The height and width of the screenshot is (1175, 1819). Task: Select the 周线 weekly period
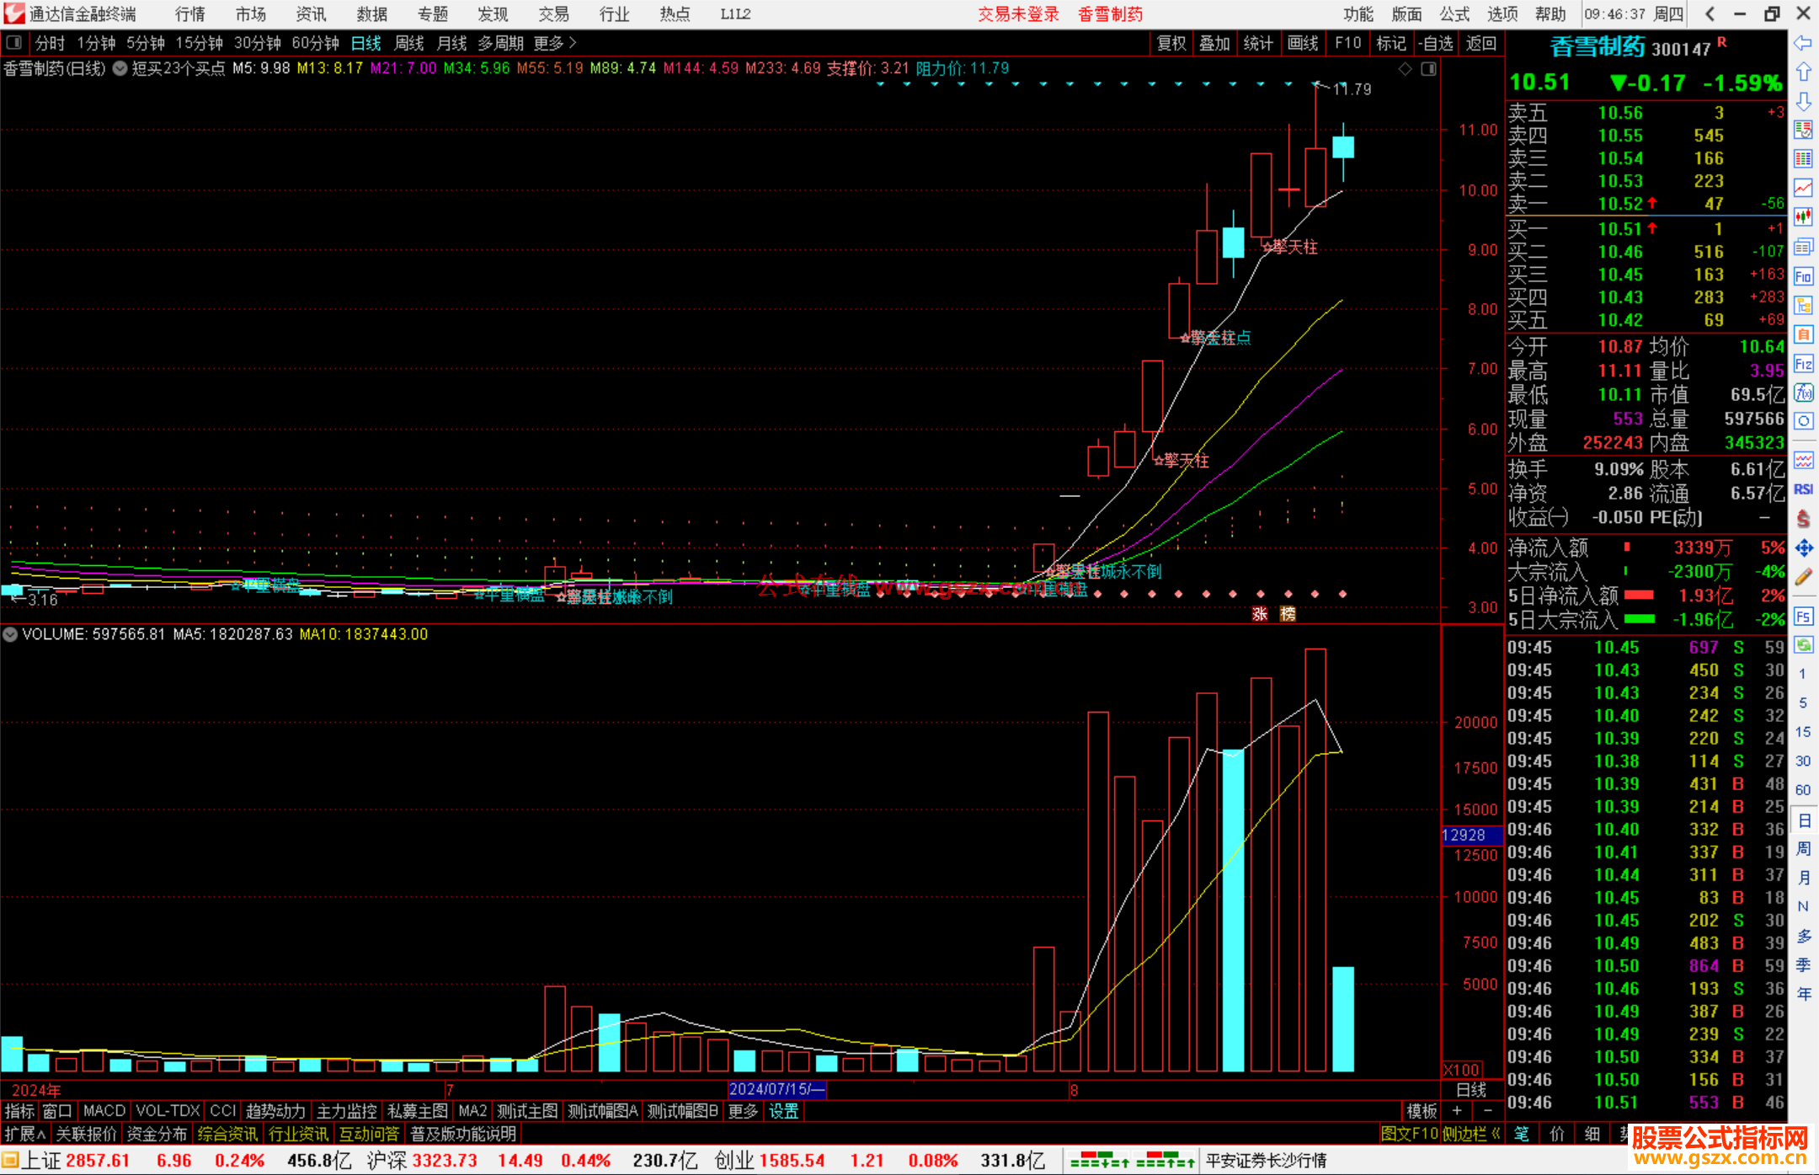point(409,43)
